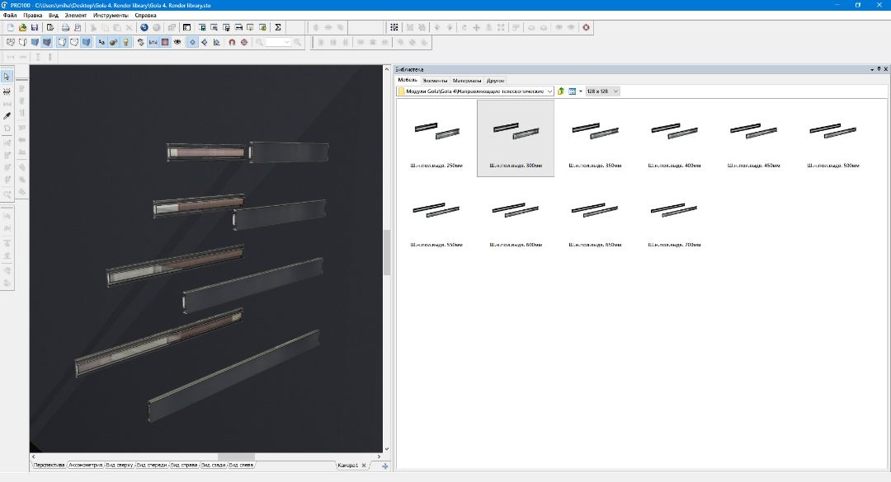Select the arrow selection tool in left toolbar
This screenshot has height=482, width=891.
pyautogui.click(x=7, y=77)
